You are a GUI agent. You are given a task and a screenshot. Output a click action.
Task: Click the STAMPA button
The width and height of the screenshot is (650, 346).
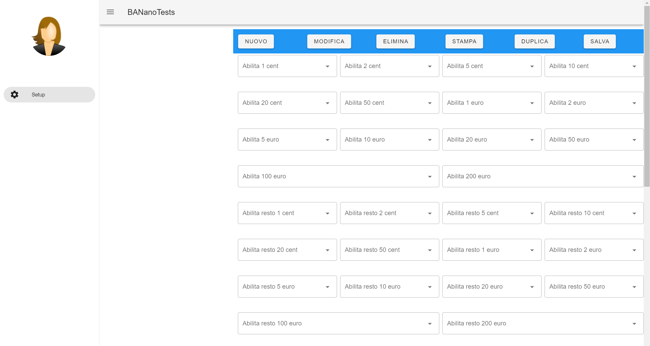click(464, 41)
